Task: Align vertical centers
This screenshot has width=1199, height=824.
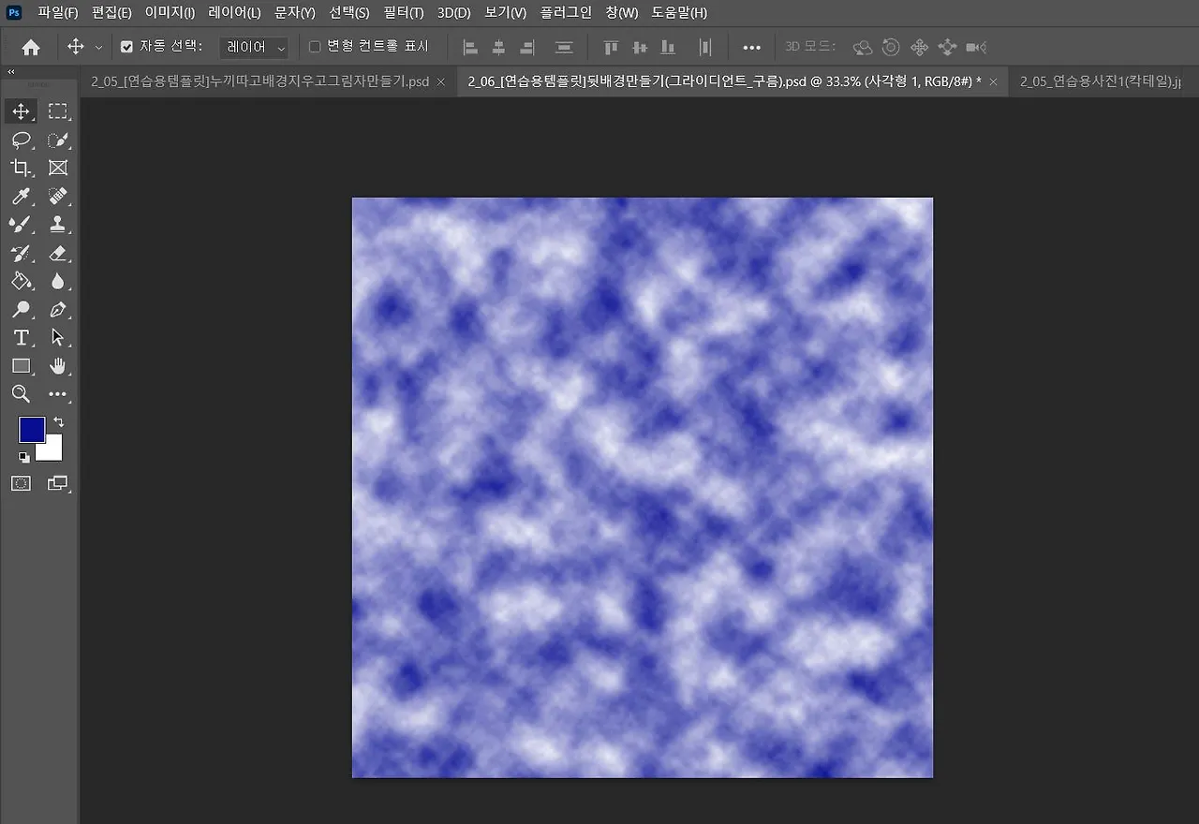Action: click(640, 47)
